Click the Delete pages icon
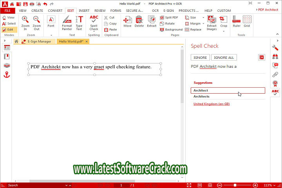282x188 pixels. click(x=139, y=22)
